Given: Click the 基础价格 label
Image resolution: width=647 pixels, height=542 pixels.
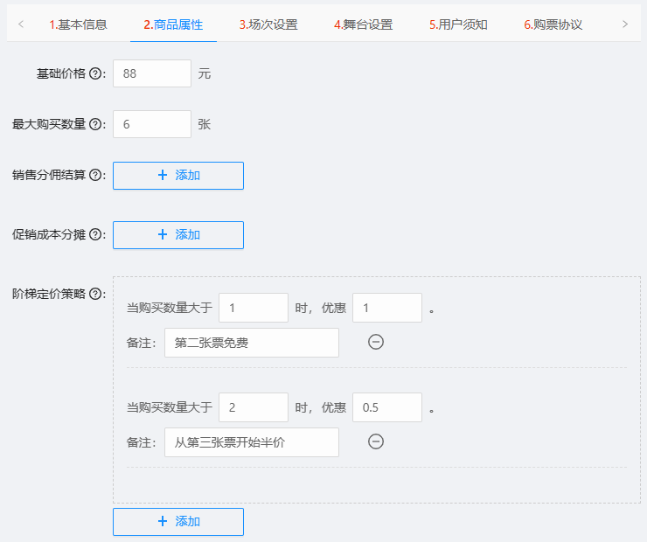Looking at the screenshot, I should click(x=61, y=73).
